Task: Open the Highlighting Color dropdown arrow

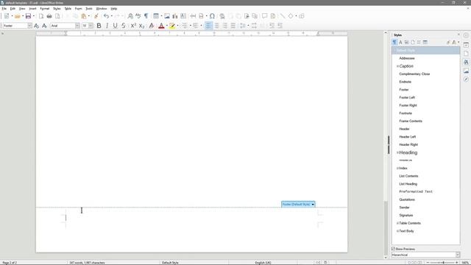Action: coord(177,26)
